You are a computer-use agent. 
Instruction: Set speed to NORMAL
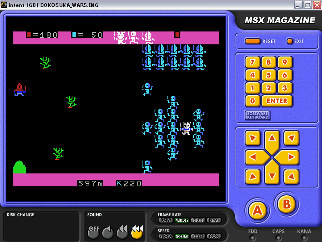[x=182, y=236]
